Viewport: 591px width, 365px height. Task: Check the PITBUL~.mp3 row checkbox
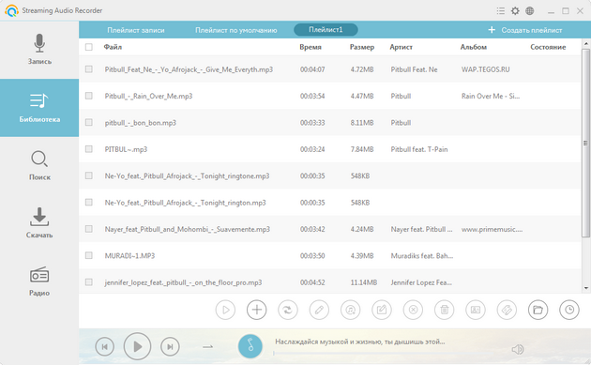coord(89,149)
